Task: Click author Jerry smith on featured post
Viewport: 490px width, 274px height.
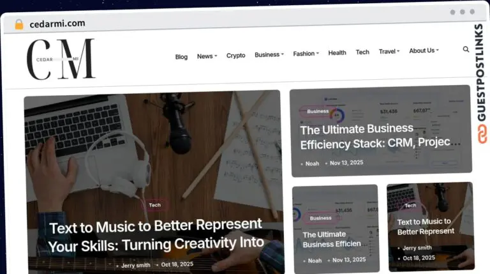Action: (x=136, y=265)
